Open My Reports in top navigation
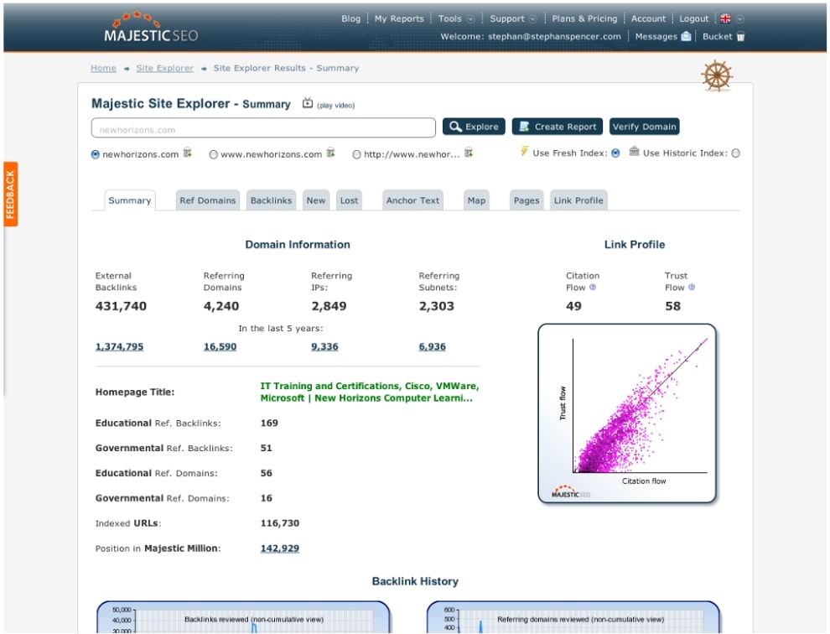 pyautogui.click(x=399, y=18)
